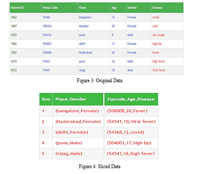Click the Sno header in sliced table
The width and height of the screenshot is (197, 174).
click(x=46, y=99)
